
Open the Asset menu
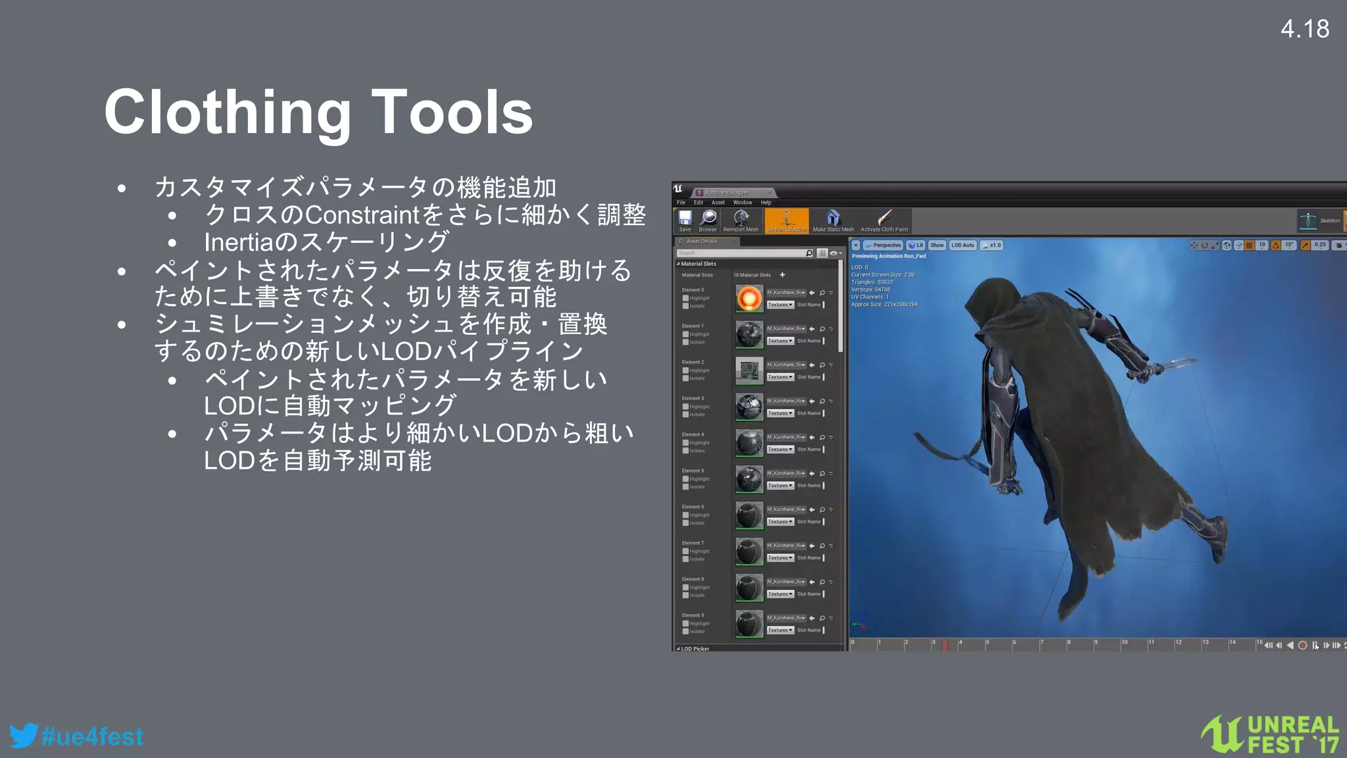pyautogui.click(x=718, y=203)
